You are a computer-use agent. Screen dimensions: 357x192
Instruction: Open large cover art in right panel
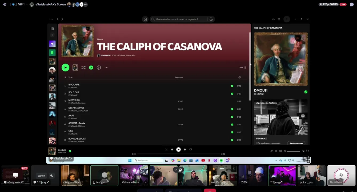point(281,59)
